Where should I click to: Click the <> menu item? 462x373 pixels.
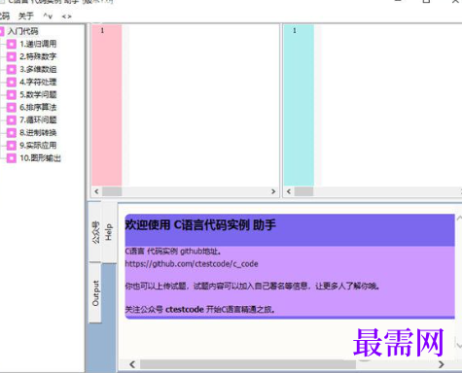pos(67,17)
